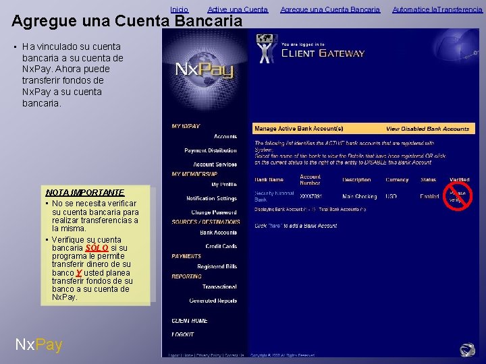Open Transactional reporting

click(x=219, y=287)
